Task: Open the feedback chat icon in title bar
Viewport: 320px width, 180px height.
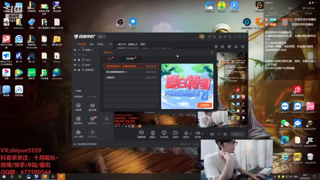Action: click(214, 37)
